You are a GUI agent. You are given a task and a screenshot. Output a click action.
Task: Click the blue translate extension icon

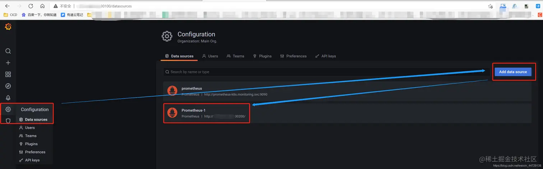pyautogui.click(x=538, y=6)
